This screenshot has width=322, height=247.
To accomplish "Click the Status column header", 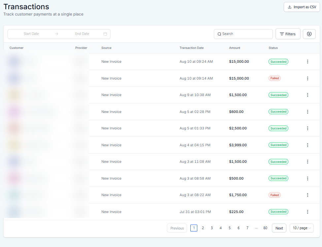I will [273, 48].
